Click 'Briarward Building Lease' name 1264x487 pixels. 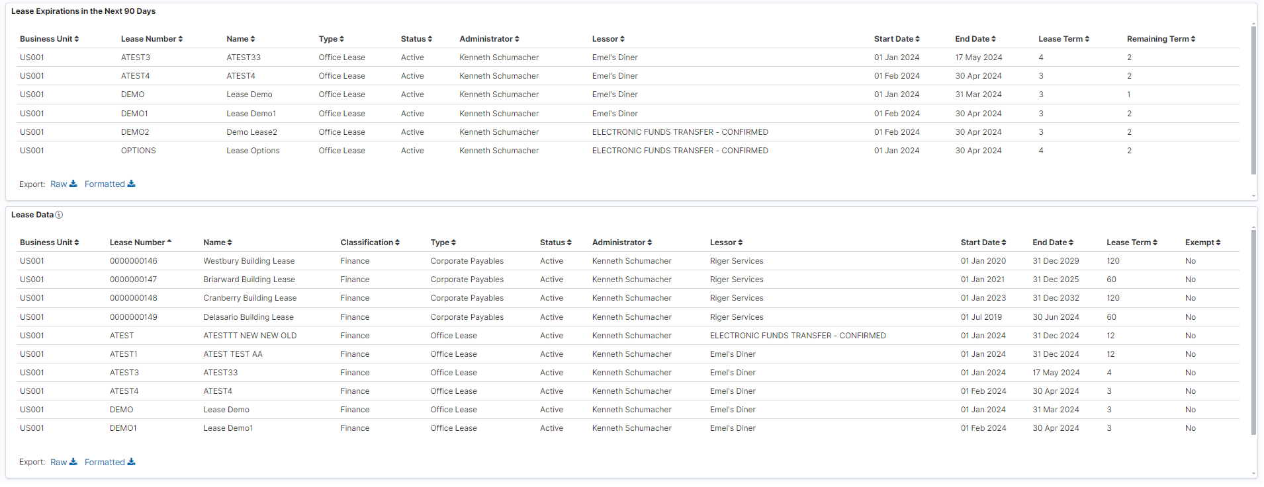(x=249, y=280)
